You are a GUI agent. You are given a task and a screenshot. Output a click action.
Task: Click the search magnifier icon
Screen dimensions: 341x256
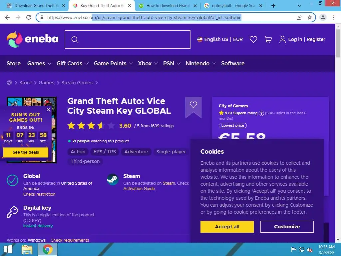coord(75,40)
